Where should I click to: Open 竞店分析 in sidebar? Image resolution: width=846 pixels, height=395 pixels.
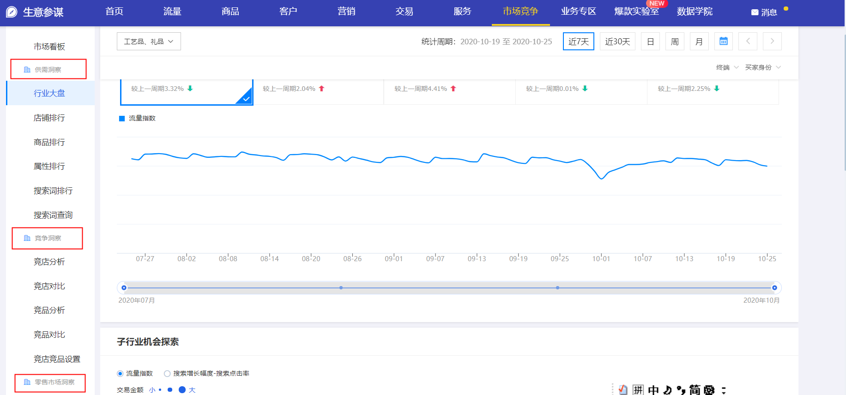(49, 262)
